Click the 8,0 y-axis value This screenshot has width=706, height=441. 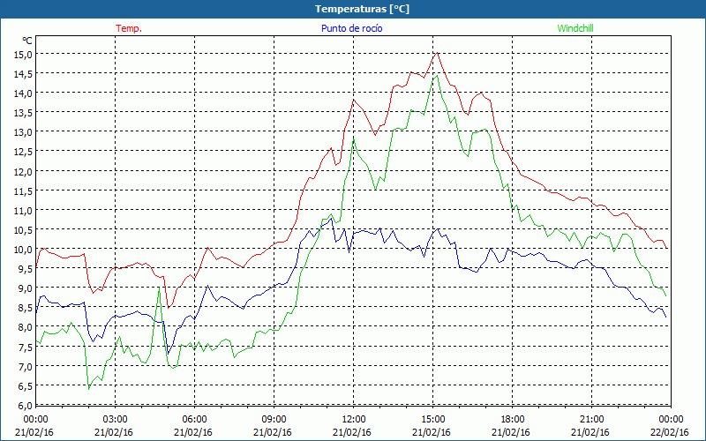(26, 327)
